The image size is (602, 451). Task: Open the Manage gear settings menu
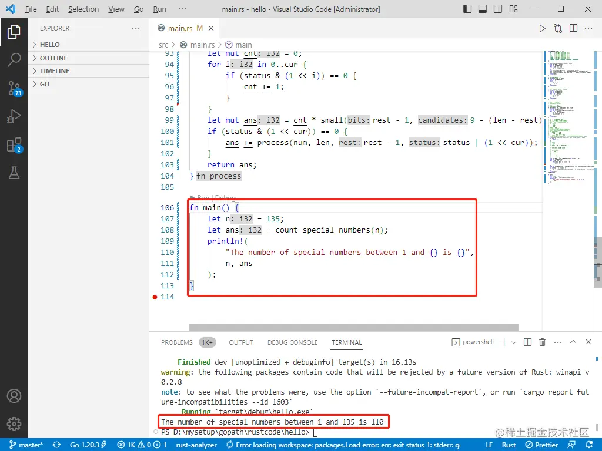[14, 423]
